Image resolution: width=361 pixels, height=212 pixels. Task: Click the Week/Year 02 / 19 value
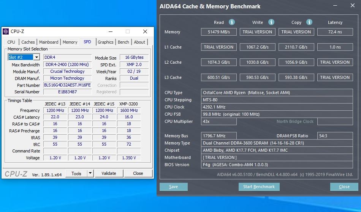(x=134, y=71)
